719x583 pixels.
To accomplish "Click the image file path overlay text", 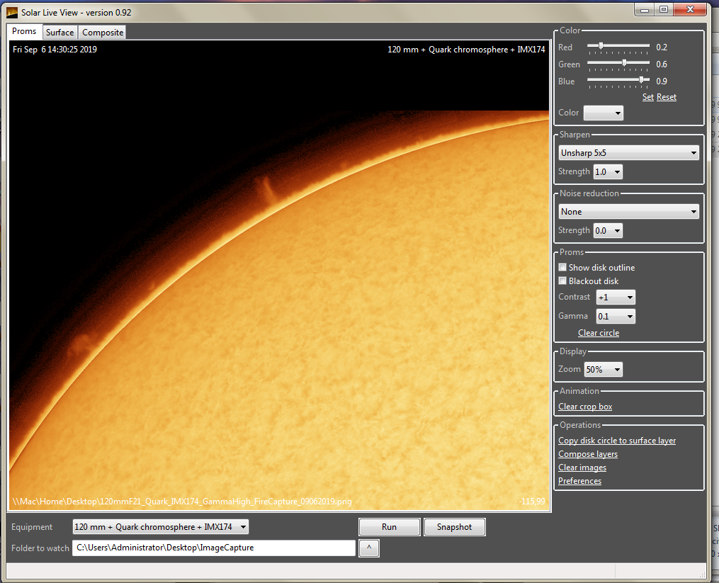I will pyautogui.click(x=182, y=502).
